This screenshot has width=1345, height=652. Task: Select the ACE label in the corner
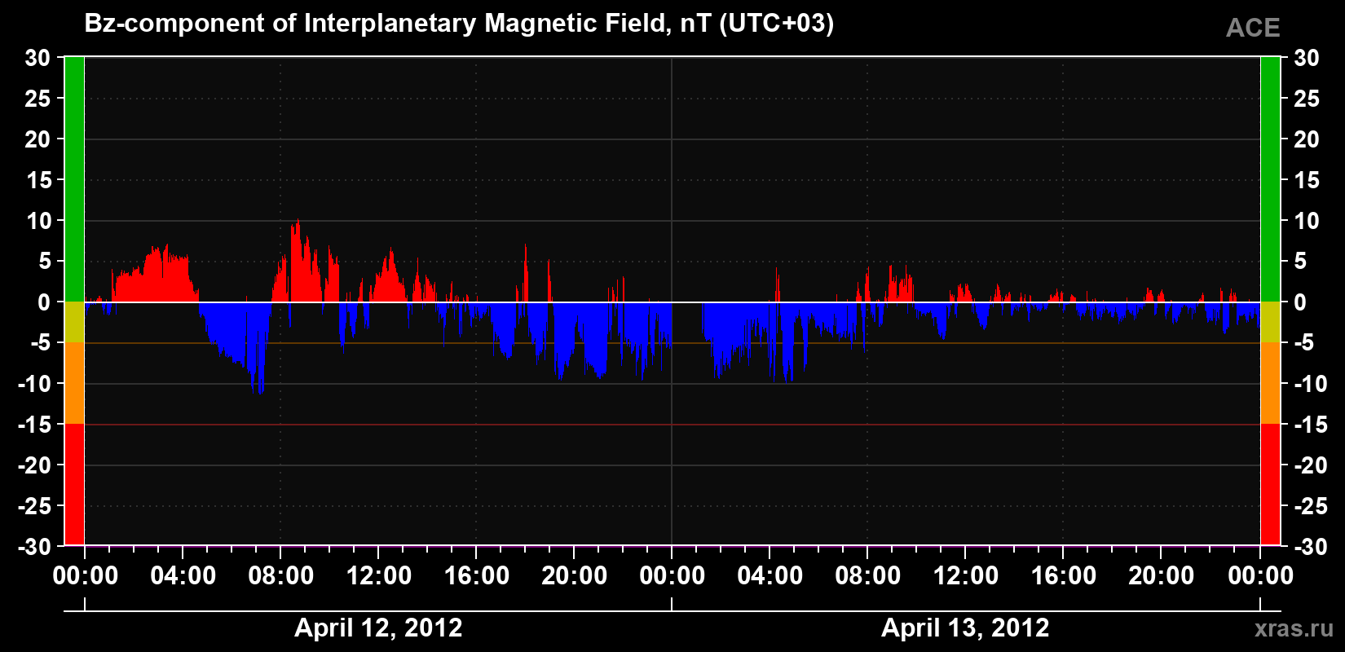click(1253, 28)
